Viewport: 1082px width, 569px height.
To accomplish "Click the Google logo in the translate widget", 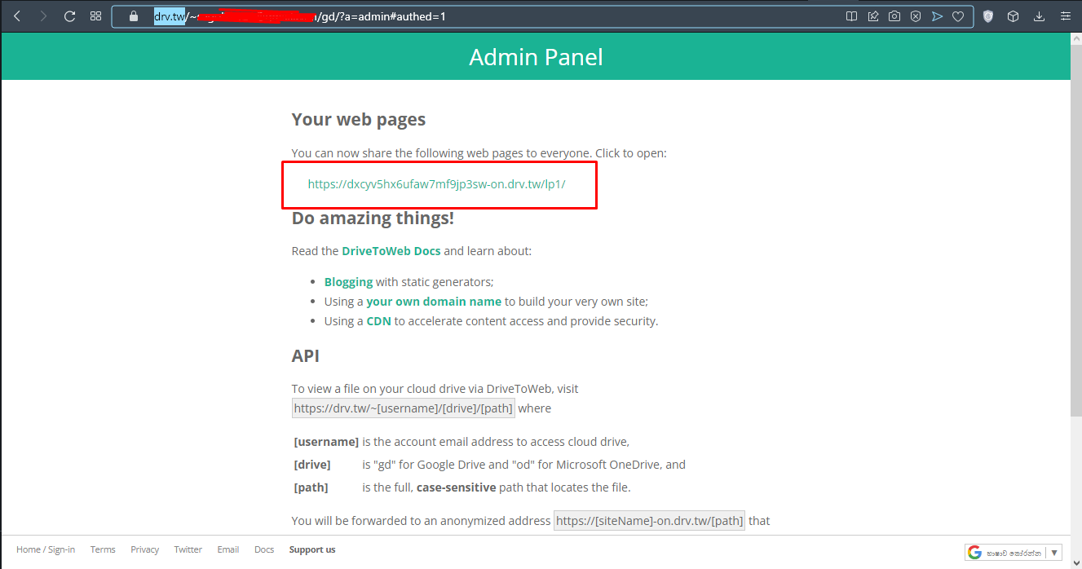I will coord(974,553).
